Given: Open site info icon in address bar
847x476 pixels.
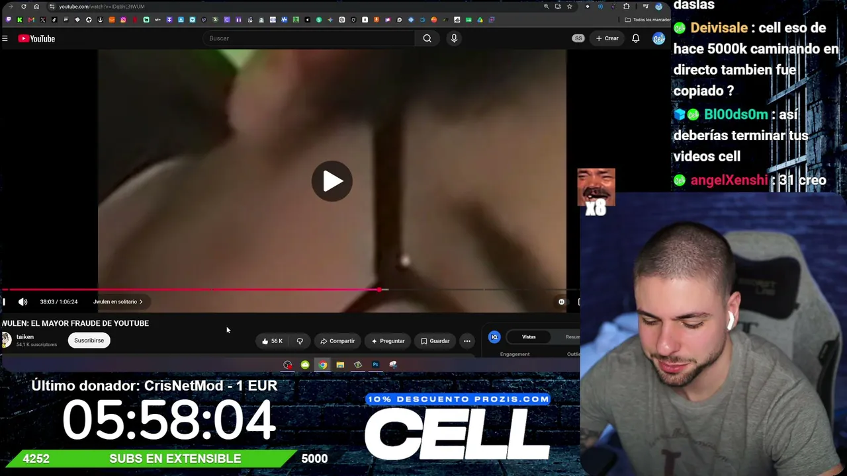Looking at the screenshot, I should pos(52,7).
